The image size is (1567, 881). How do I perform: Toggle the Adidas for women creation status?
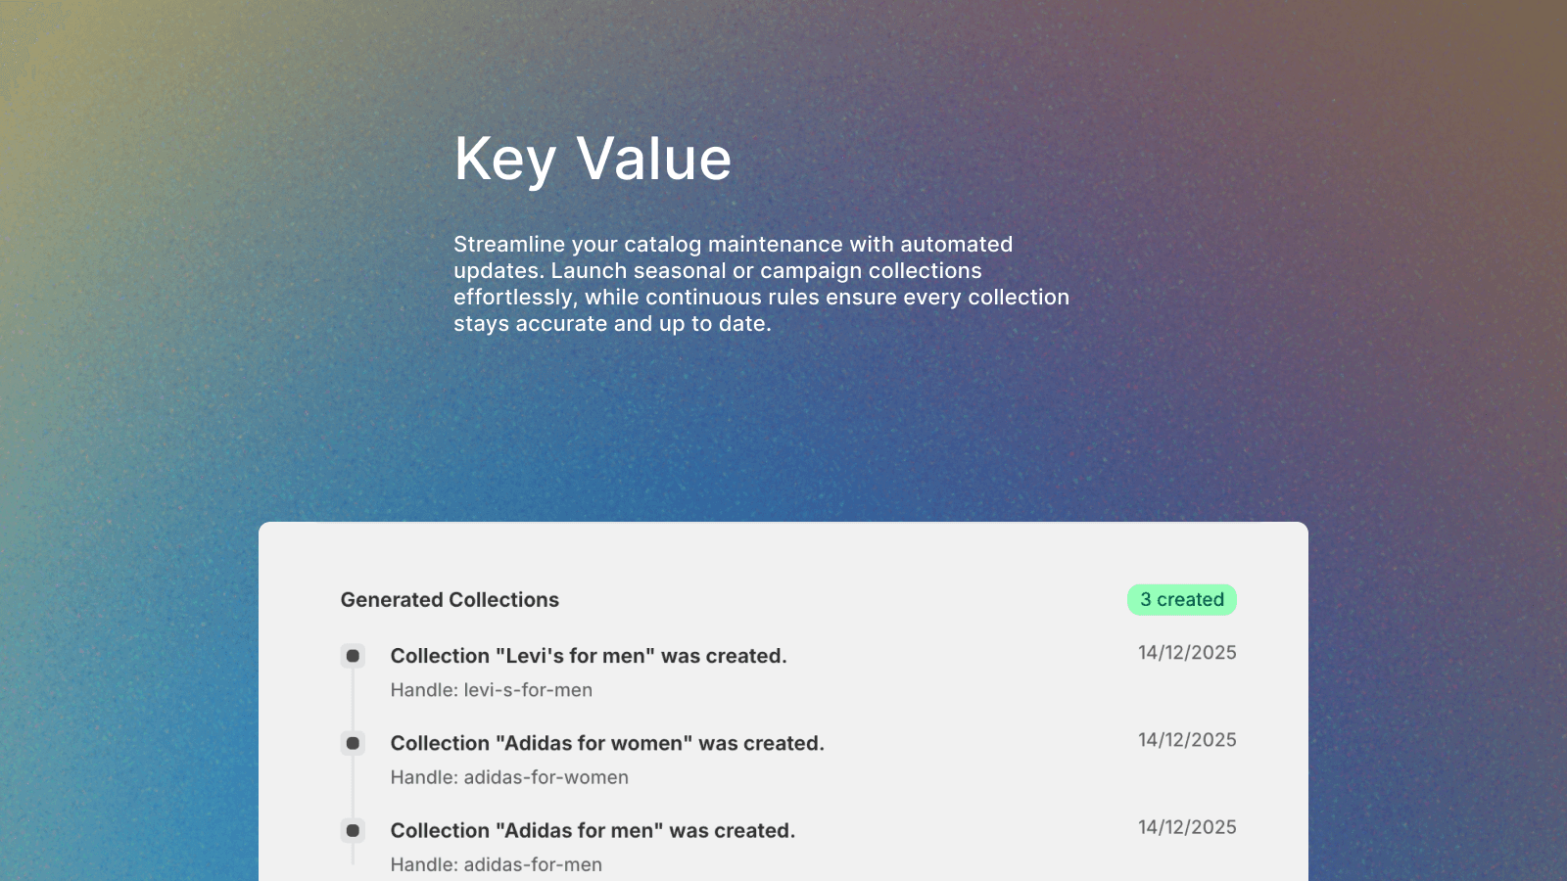tap(607, 744)
